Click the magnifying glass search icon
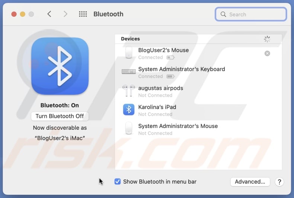Image resolution: width=294 pixels, height=198 pixels. click(x=223, y=14)
